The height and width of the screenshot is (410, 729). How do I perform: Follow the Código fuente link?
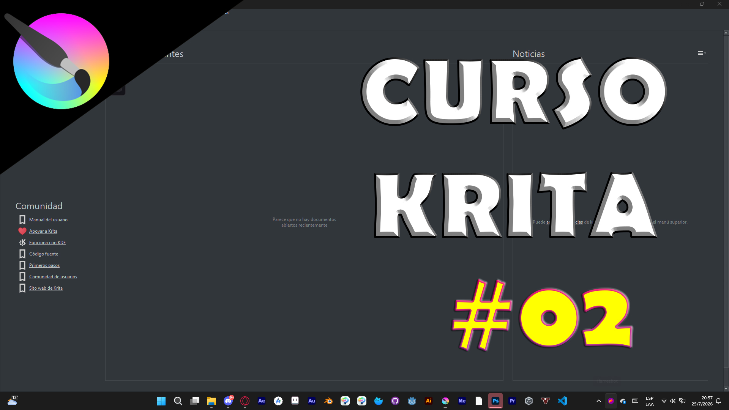click(x=44, y=254)
